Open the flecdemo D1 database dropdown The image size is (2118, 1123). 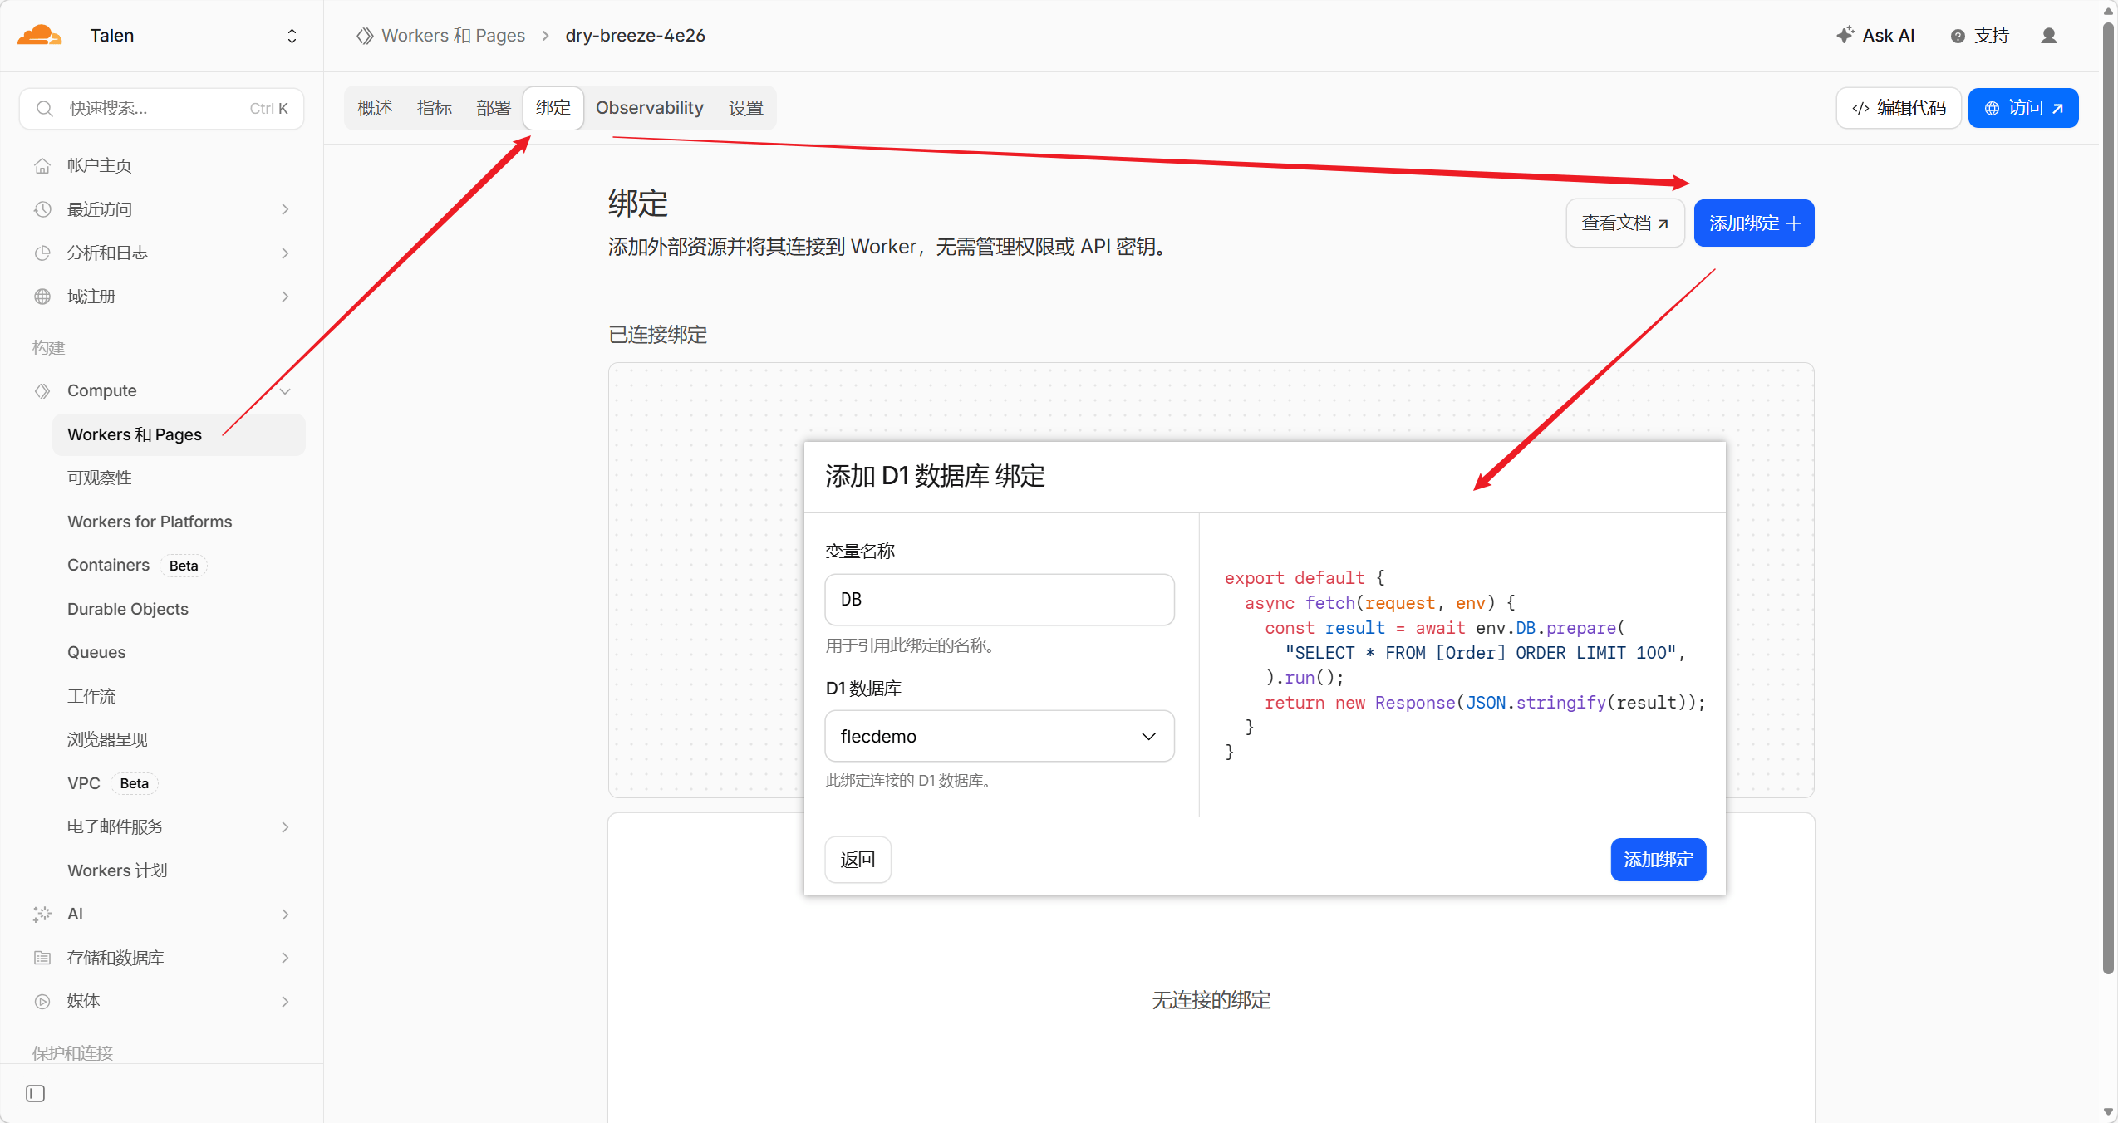coord(998,736)
